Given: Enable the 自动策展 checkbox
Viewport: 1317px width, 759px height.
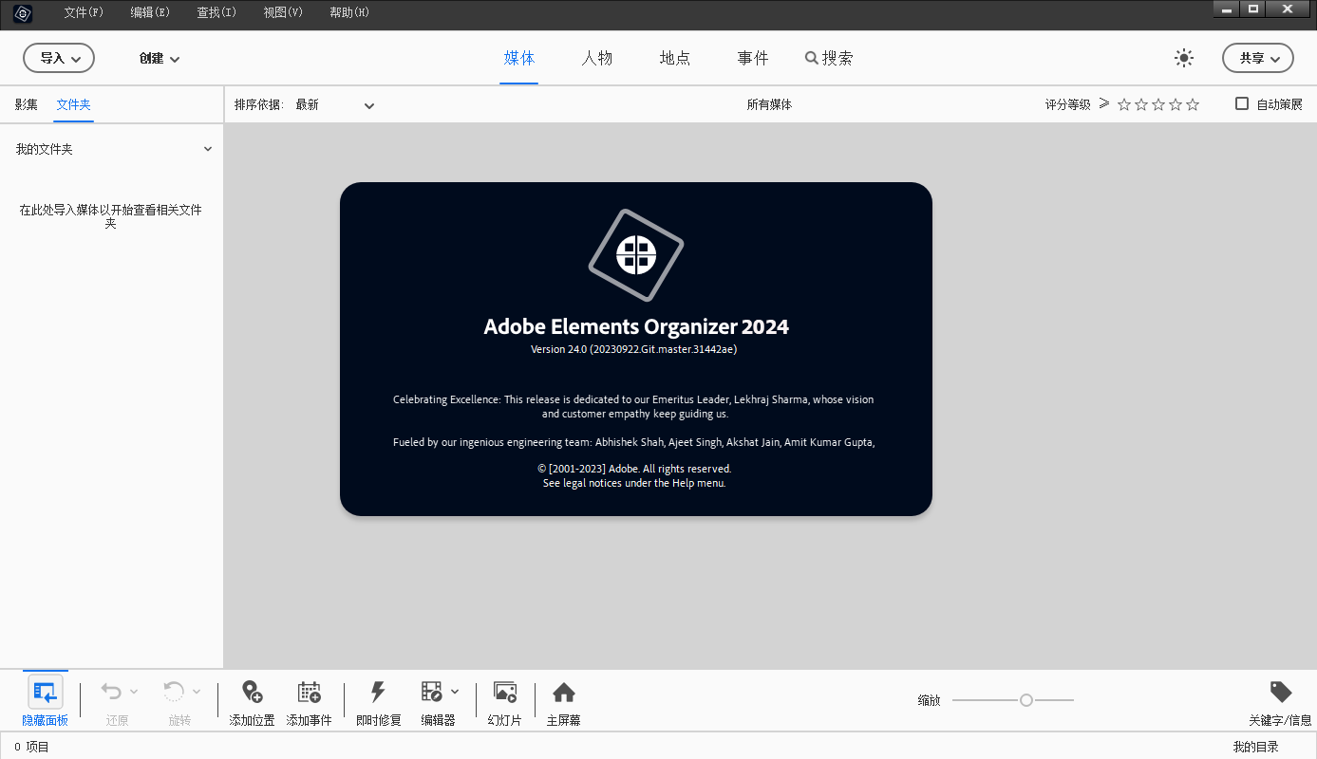Looking at the screenshot, I should 1242,103.
